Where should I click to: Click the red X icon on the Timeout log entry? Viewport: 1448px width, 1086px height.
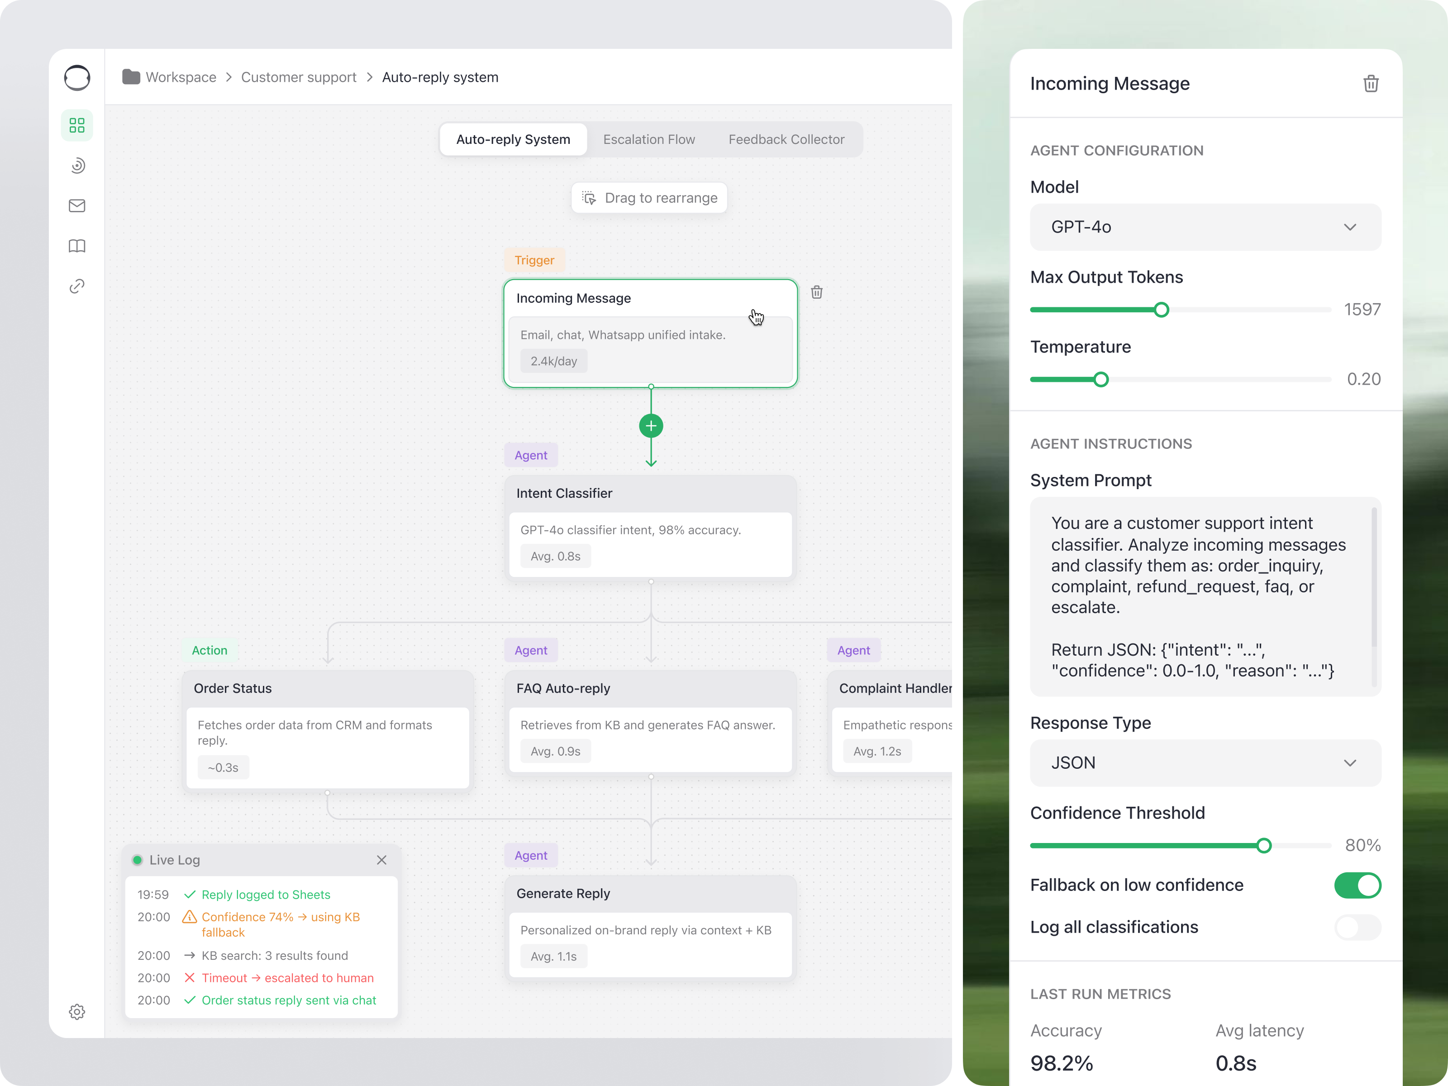189,978
